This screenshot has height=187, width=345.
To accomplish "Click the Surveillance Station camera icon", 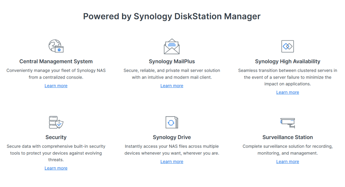I will (x=288, y=123).
